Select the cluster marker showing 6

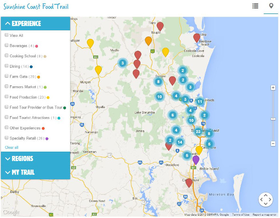click(x=172, y=115)
